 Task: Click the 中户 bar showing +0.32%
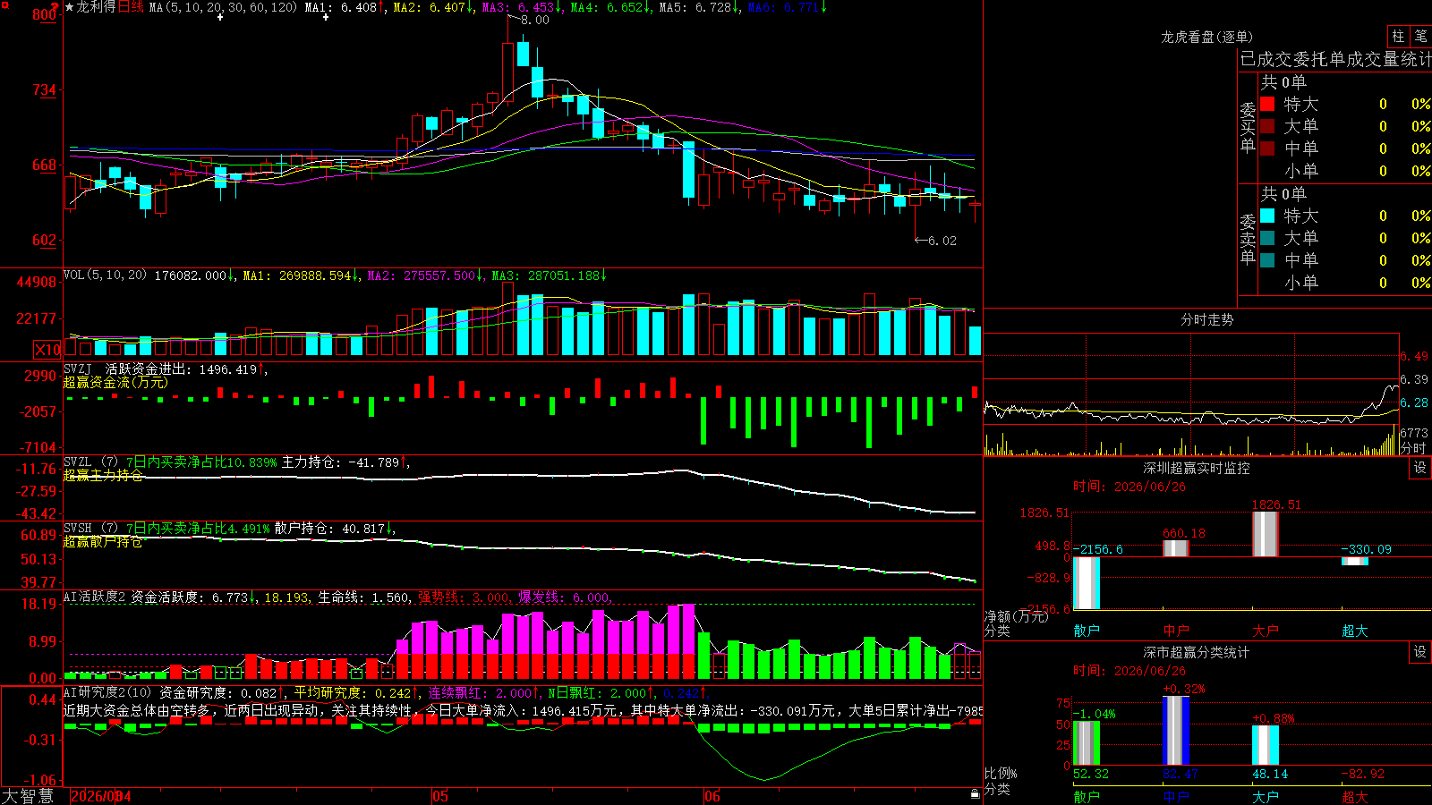tap(1176, 731)
